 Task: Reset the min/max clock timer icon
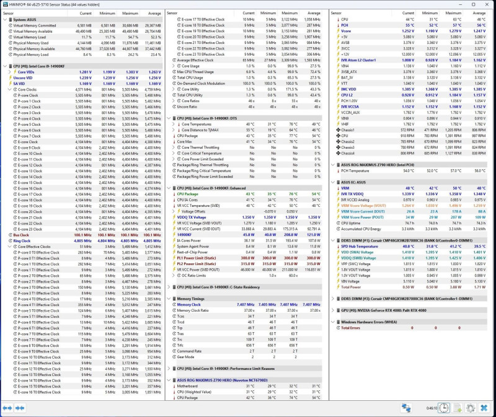(443, 408)
